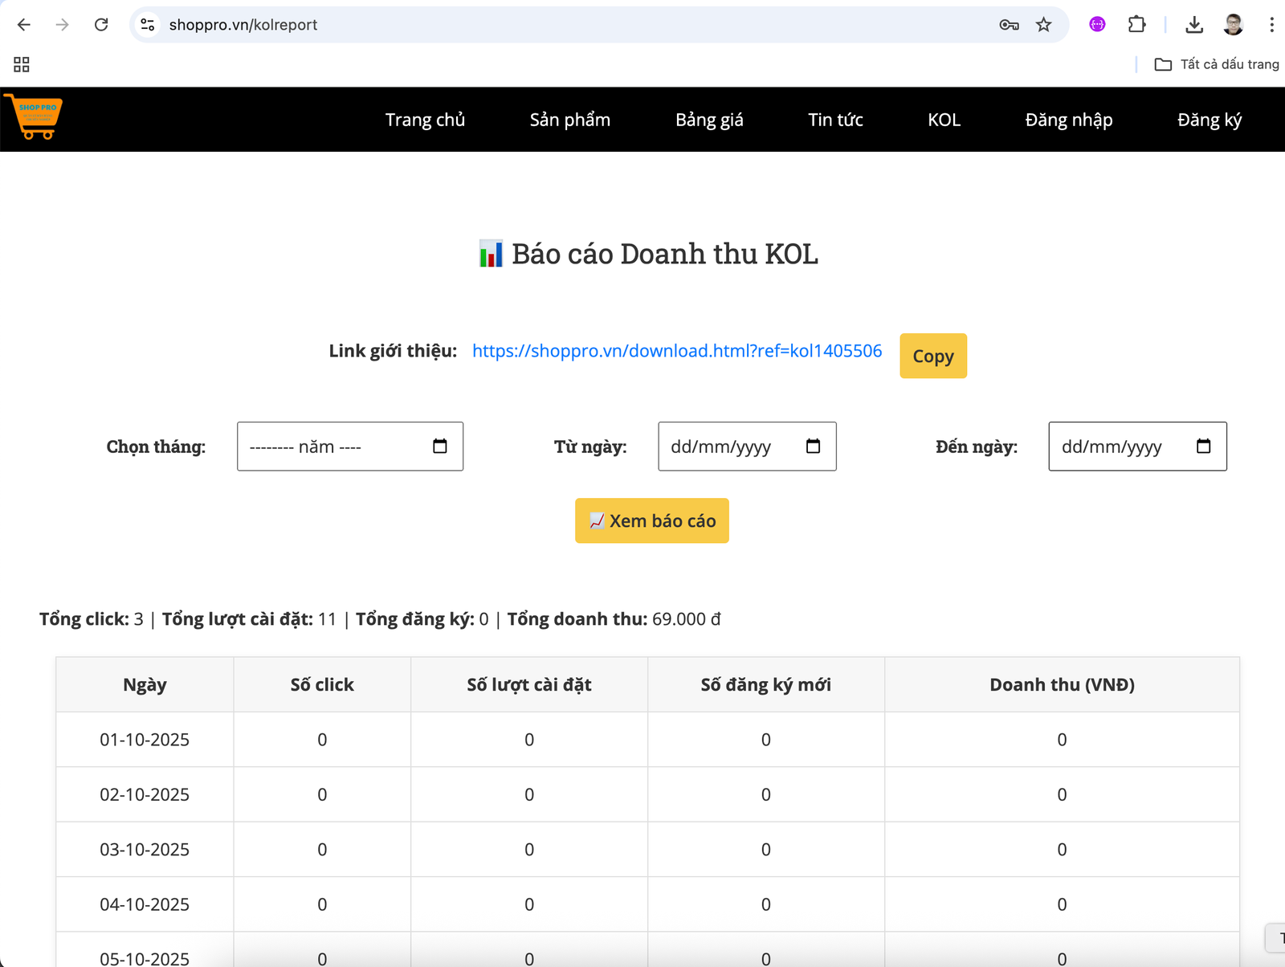The width and height of the screenshot is (1285, 967).
Task: Click the Tất cả dấu trang folder
Action: coord(1218,64)
